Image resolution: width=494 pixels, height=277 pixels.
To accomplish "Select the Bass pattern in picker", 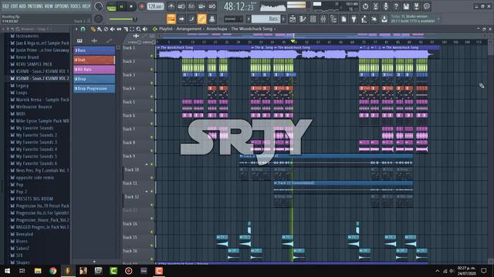I will point(94,50).
